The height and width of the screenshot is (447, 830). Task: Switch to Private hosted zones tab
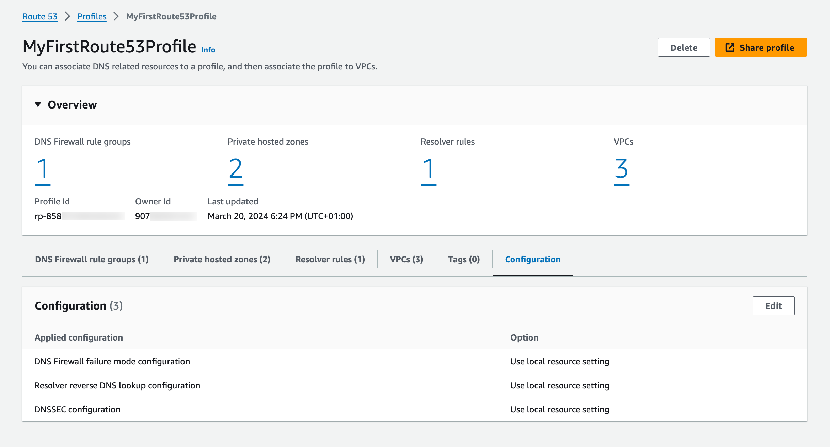222,259
